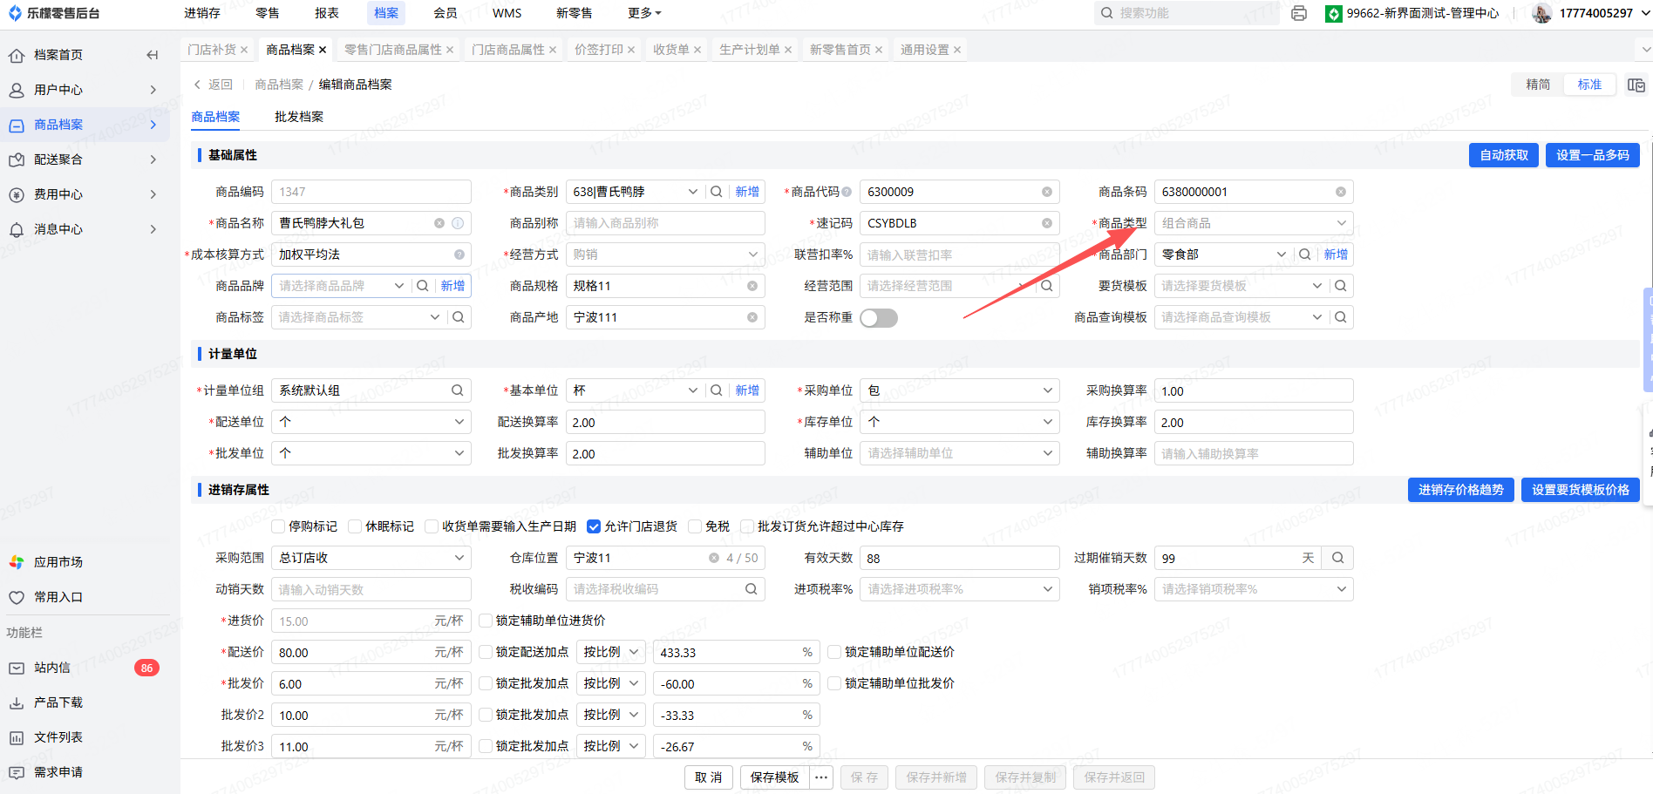This screenshot has width=1653, height=794.
Task: Open the 进销存 top menu
Action: [202, 13]
